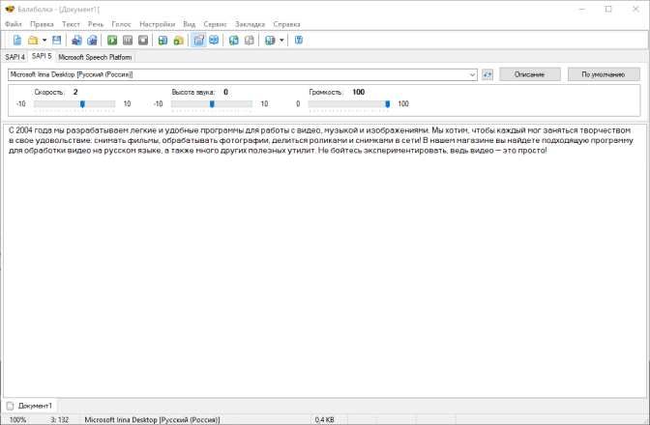Click the second blue audio-file export icon
This screenshot has width=650, height=425.
pyautogui.click(x=92, y=41)
